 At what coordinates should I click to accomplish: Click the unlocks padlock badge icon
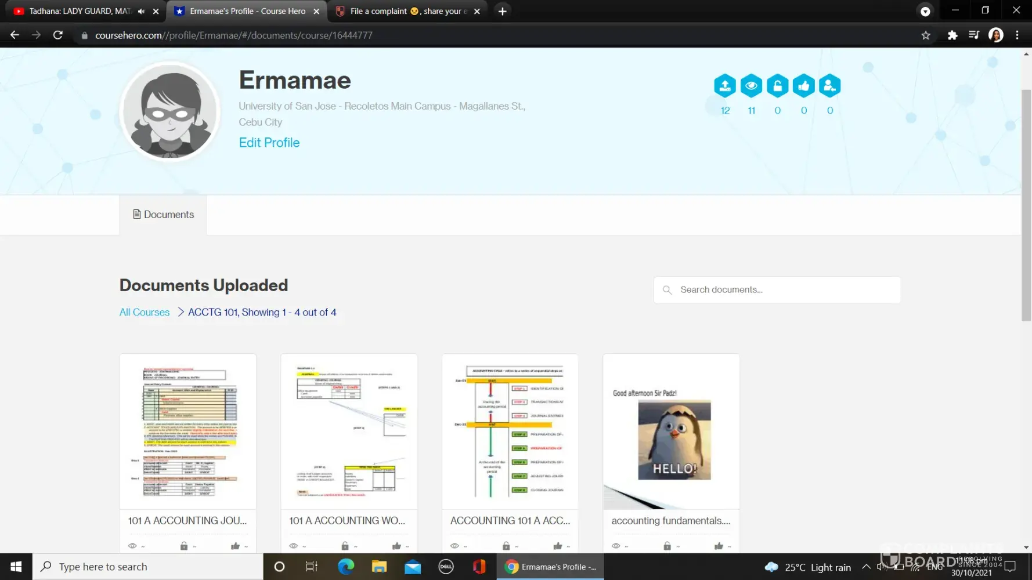pos(777,86)
